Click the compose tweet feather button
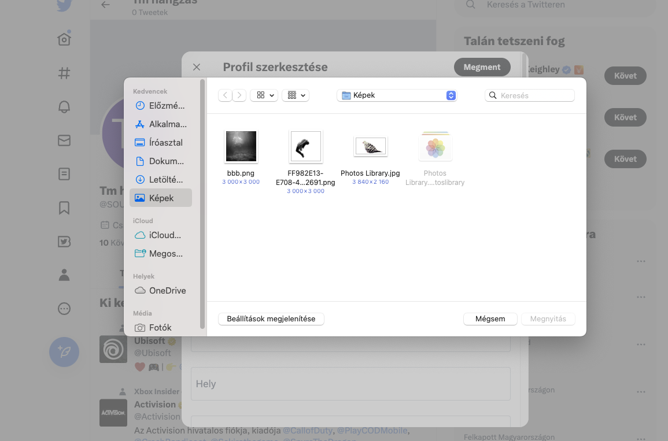The width and height of the screenshot is (668, 441). 64,352
